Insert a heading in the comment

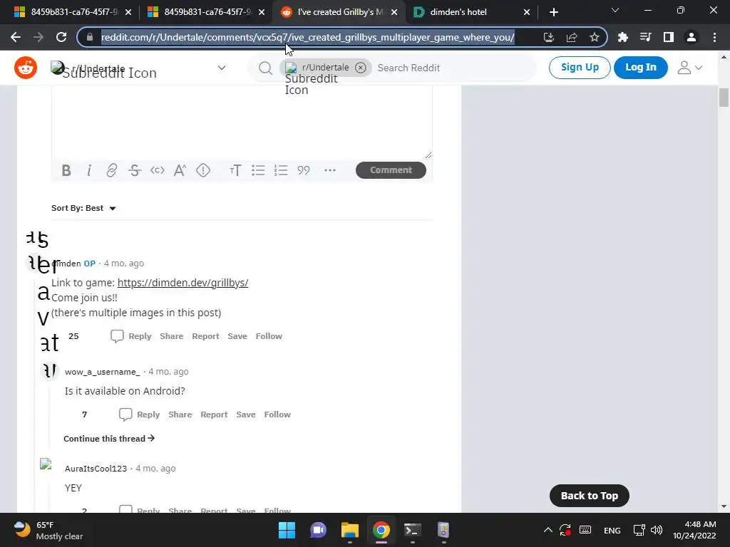click(x=235, y=170)
